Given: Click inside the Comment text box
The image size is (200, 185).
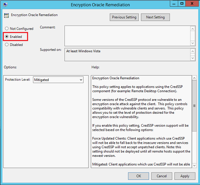Looking at the screenshot, I should (127, 36).
